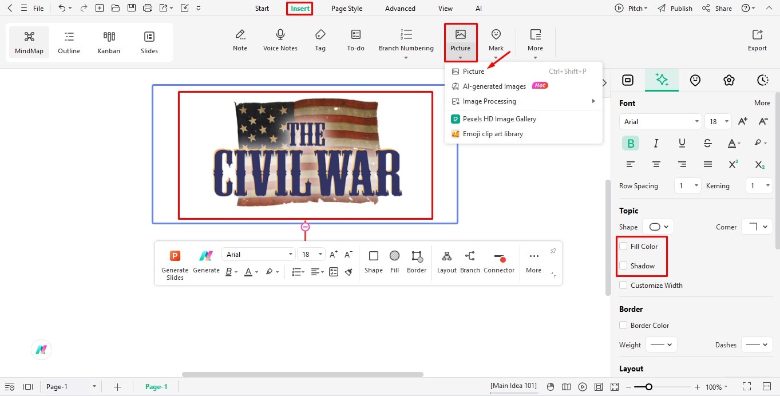Click the Publish button
780x396 pixels.
click(675, 9)
